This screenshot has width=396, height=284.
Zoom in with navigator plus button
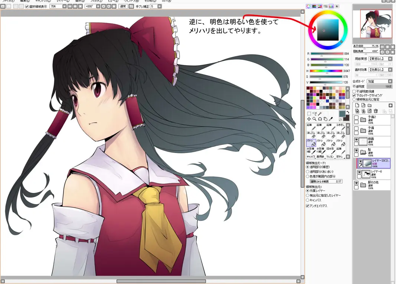[387, 47]
